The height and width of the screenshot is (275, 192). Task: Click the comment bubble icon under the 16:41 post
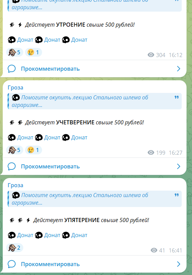click(x=12, y=264)
